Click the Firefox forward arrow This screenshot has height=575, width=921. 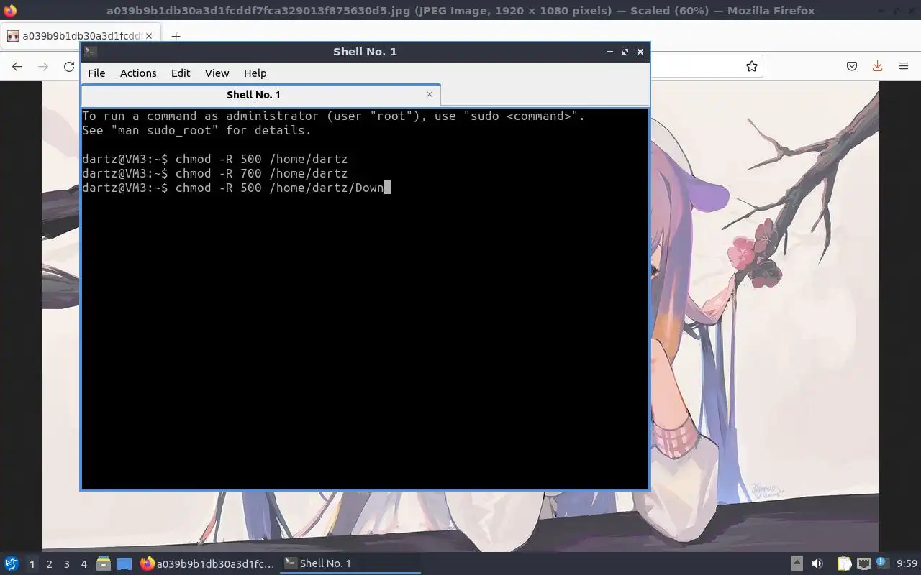coord(43,66)
